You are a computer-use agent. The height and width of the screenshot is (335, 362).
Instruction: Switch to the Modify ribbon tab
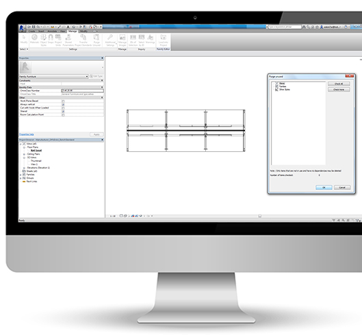click(83, 31)
